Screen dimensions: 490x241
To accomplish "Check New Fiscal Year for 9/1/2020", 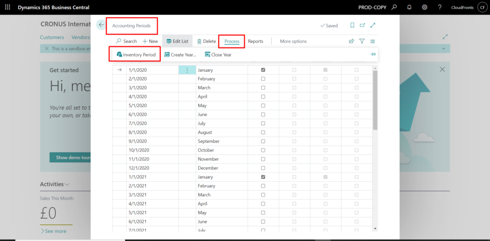I will click(x=263, y=141).
